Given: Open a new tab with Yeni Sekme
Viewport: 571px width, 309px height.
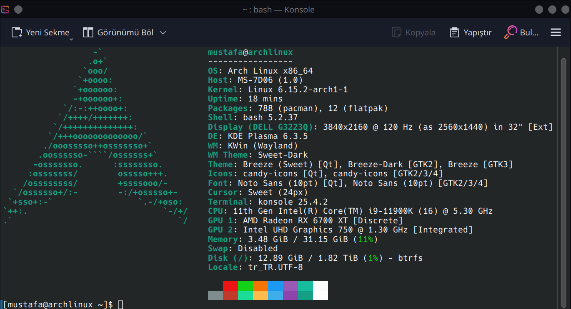Looking at the screenshot, I should click(40, 32).
